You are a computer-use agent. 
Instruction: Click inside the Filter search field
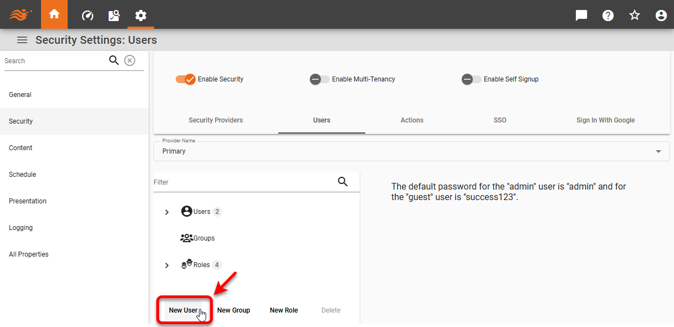click(233, 182)
